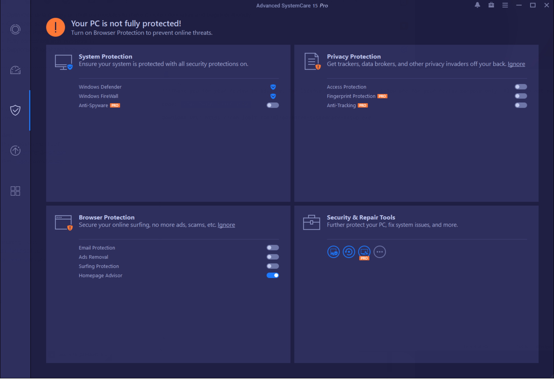Open the rescue center circular icon
This screenshot has height=381, width=554.
[349, 252]
